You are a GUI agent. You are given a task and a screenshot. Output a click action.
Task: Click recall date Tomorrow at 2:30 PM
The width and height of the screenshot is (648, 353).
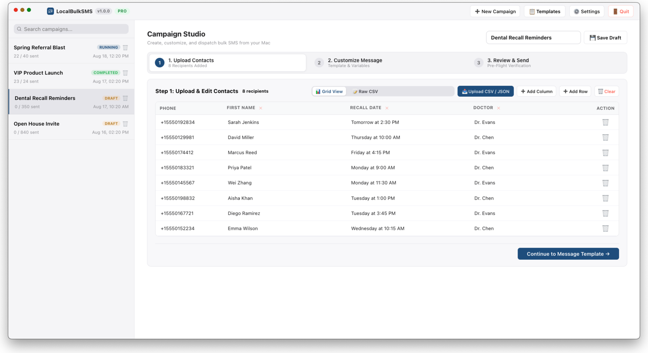(x=375, y=122)
